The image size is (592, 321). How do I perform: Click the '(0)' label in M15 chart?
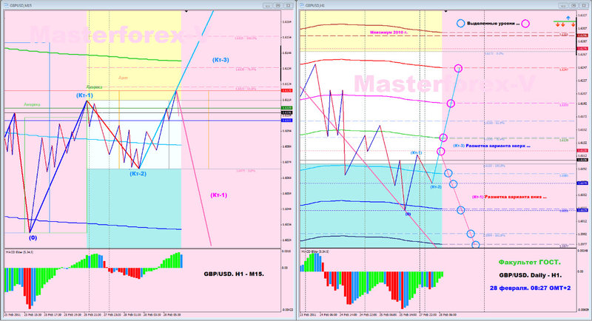pyautogui.click(x=33, y=237)
